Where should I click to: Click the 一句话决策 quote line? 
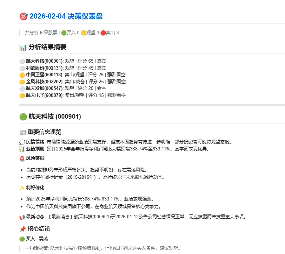pyautogui.click(x=103, y=248)
